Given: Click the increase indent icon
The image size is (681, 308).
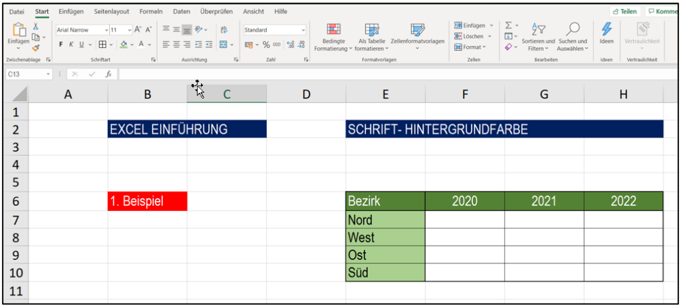Looking at the screenshot, I should coord(209,45).
